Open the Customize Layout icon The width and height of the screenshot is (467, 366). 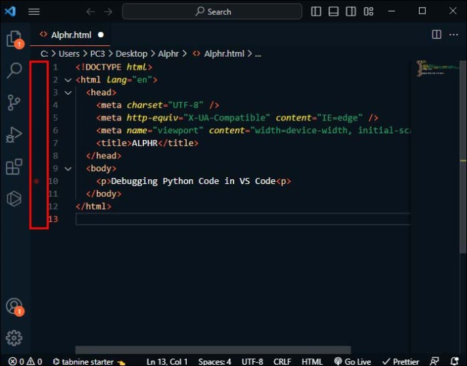click(368, 12)
